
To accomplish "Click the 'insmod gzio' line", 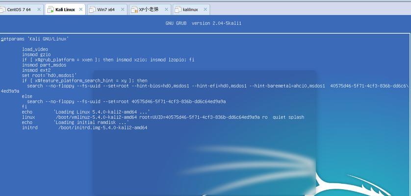I will pos(36,54).
